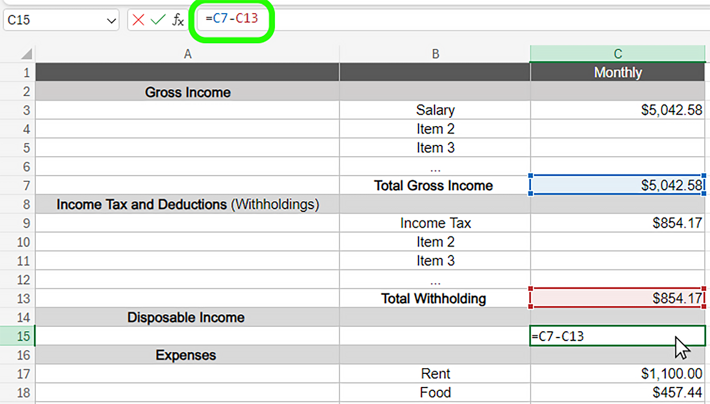Select row 1 header
Screen dimensions: 710x404
click(x=18, y=72)
